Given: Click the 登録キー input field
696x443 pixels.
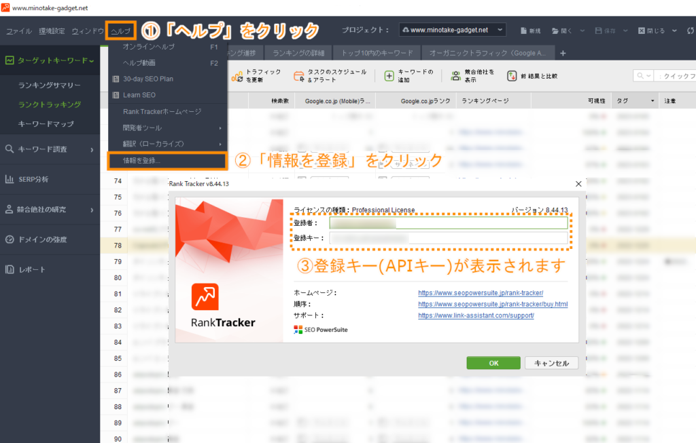Looking at the screenshot, I should coord(449,238).
